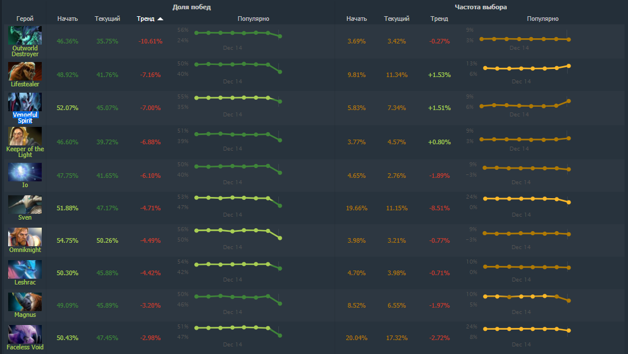Follow the highlighted Vengeful Spirit name link
Image resolution: width=628 pixels, height=354 pixels.
point(25,118)
